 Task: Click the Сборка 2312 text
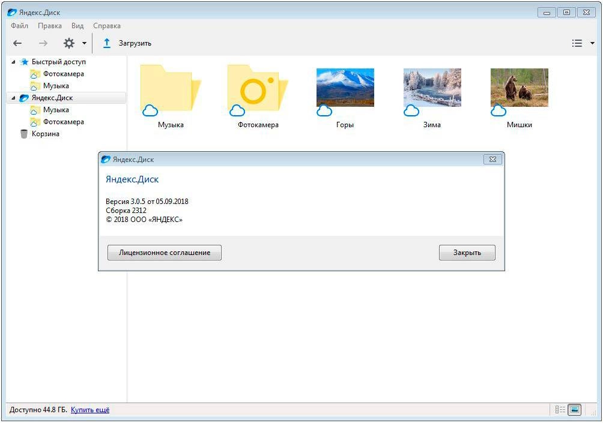click(126, 211)
